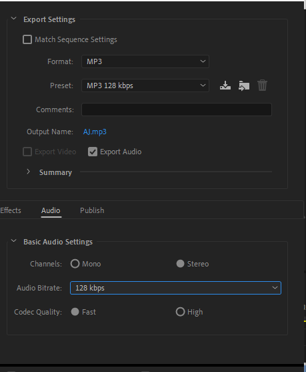Collapse the Basic Audio Settings chevron
The image size is (306, 372).
(14, 241)
